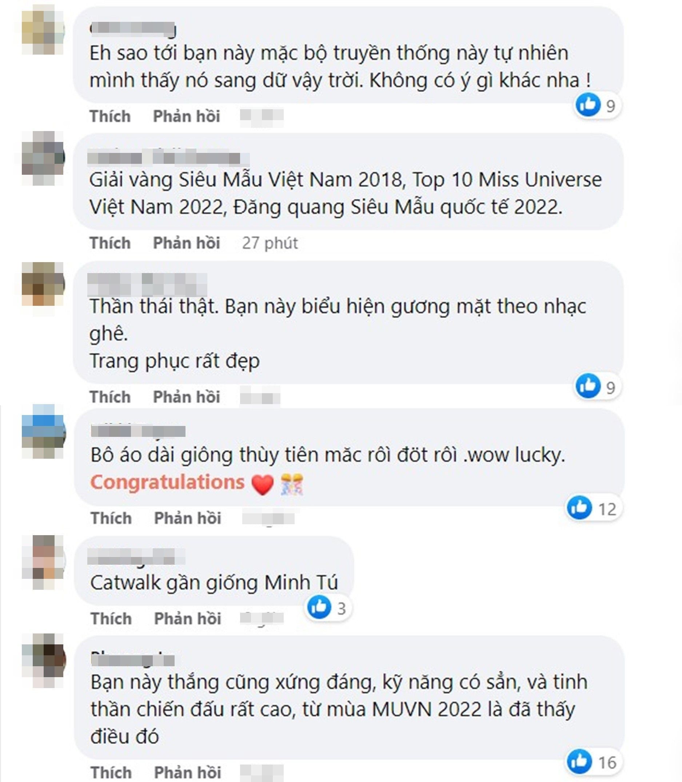Reply to the 'Giải vàng Siêu Mẫu' comment
This screenshot has height=782, width=682.
(x=187, y=243)
